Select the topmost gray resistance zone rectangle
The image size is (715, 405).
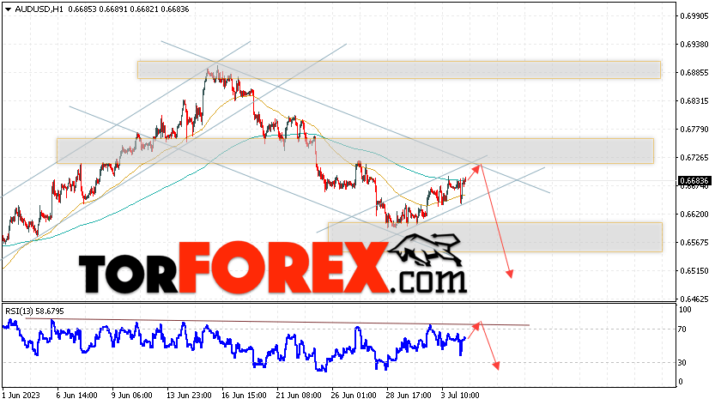(x=399, y=70)
